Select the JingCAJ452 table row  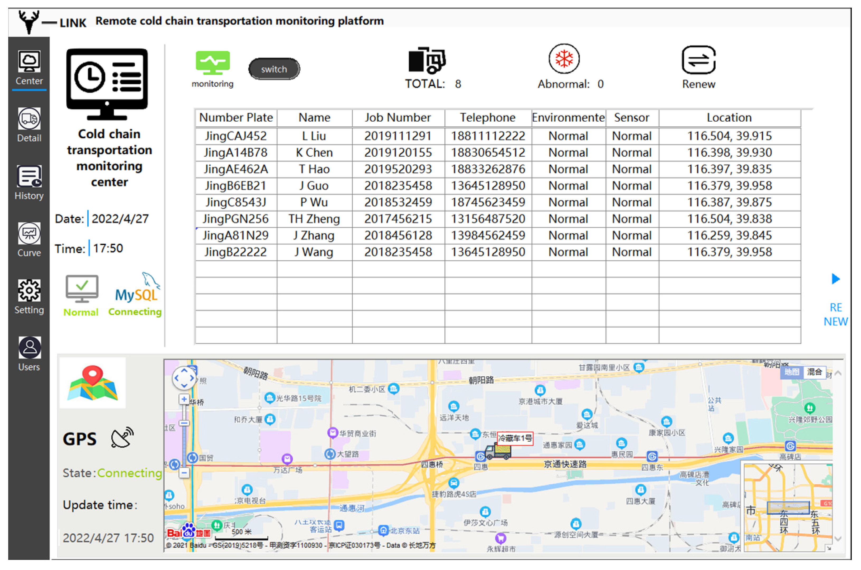(x=236, y=136)
